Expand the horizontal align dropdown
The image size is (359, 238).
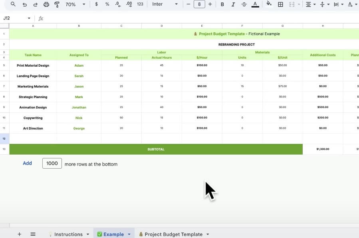(310, 4)
